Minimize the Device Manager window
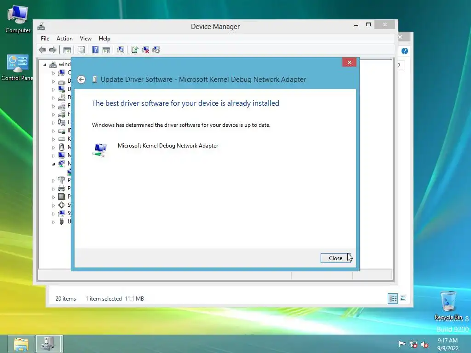This screenshot has width=471, height=353. coord(356,25)
